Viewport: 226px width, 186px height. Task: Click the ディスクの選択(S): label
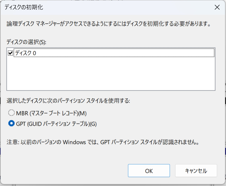click(x=26, y=42)
